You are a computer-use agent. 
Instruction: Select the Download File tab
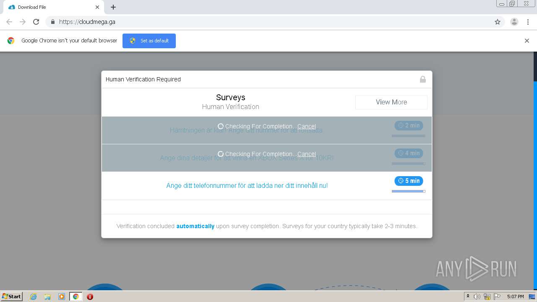(54, 7)
